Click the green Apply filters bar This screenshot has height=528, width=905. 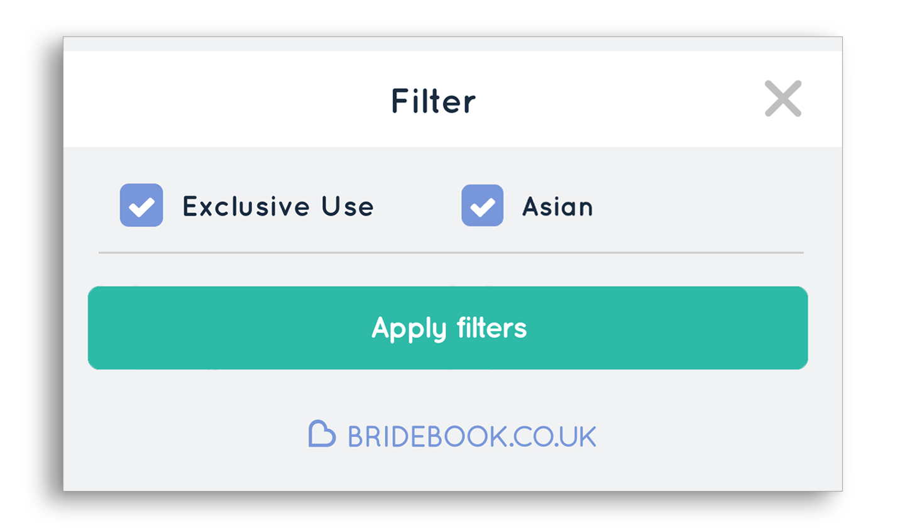(448, 327)
